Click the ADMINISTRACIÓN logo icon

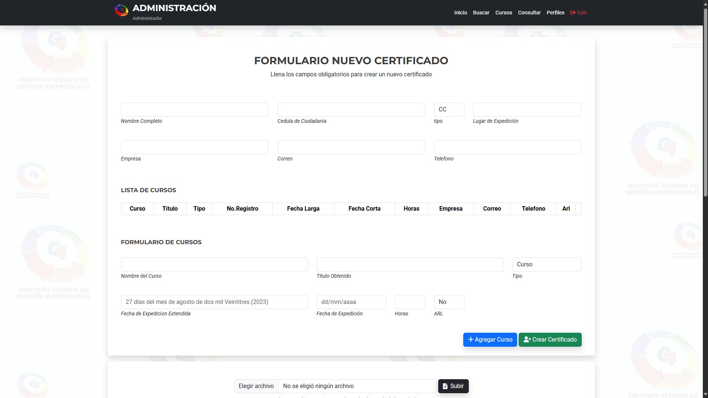tap(121, 10)
